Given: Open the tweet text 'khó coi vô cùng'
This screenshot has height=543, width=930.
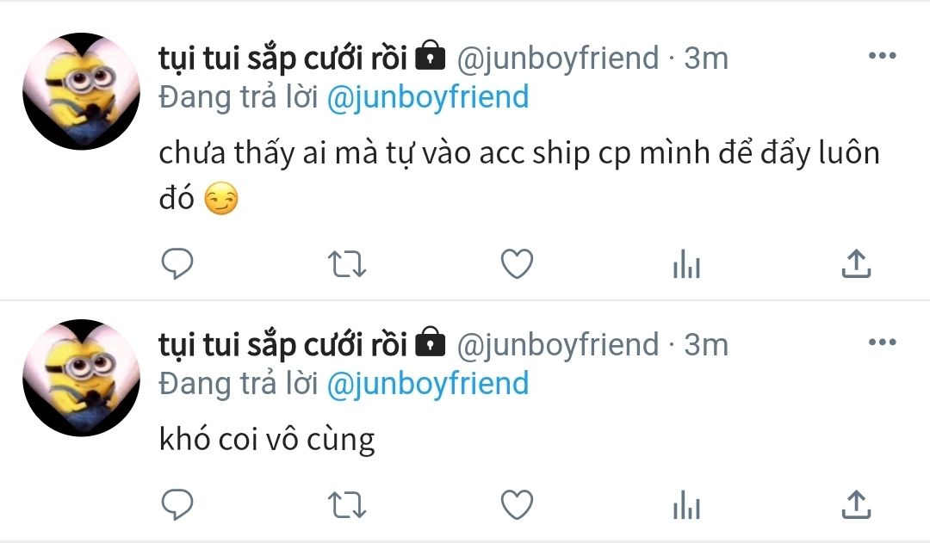Looking at the screenshot, I should [x=267, y=440].
